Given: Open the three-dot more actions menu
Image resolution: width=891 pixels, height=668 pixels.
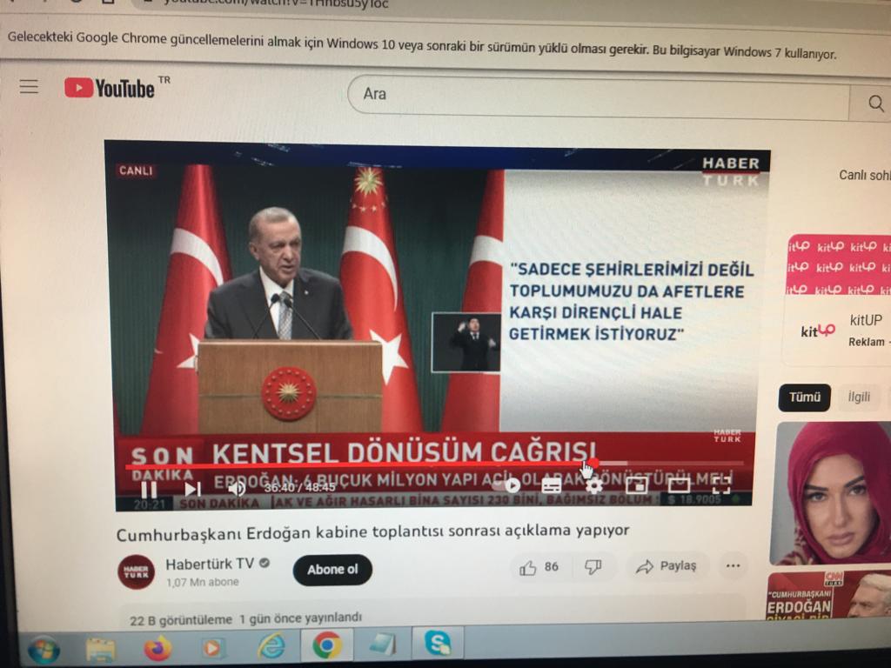Looking at the screenshot, I should tap(733, 565).
